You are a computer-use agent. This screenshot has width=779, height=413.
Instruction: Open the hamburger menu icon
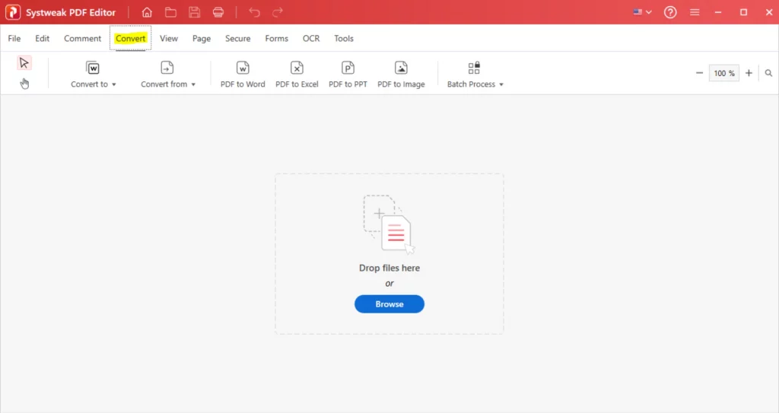695,12
